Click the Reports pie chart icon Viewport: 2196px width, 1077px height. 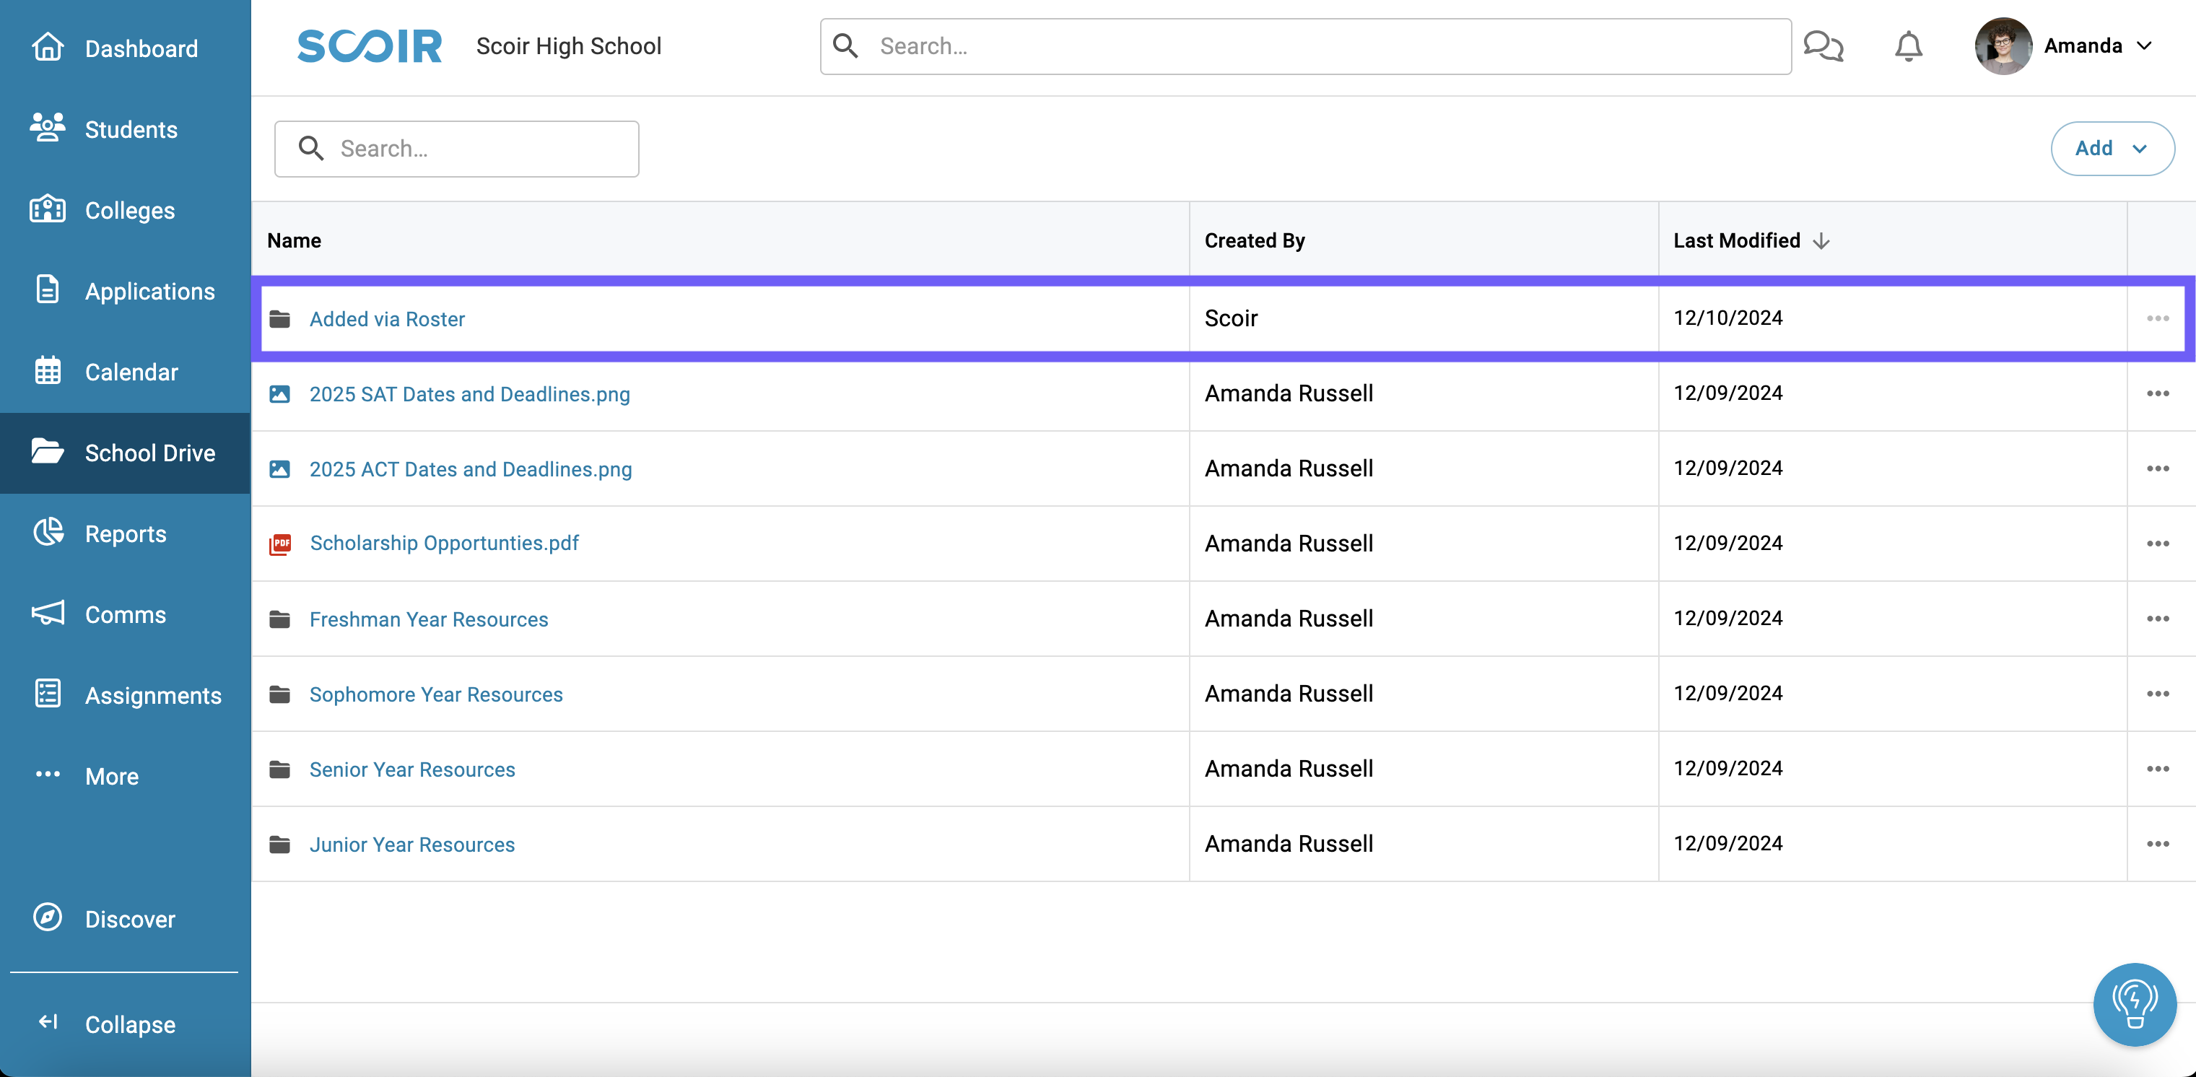tap(48, 532)
